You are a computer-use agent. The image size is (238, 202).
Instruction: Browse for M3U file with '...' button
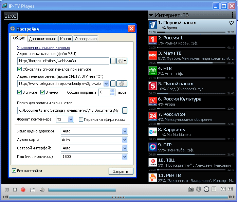[113, 61]
